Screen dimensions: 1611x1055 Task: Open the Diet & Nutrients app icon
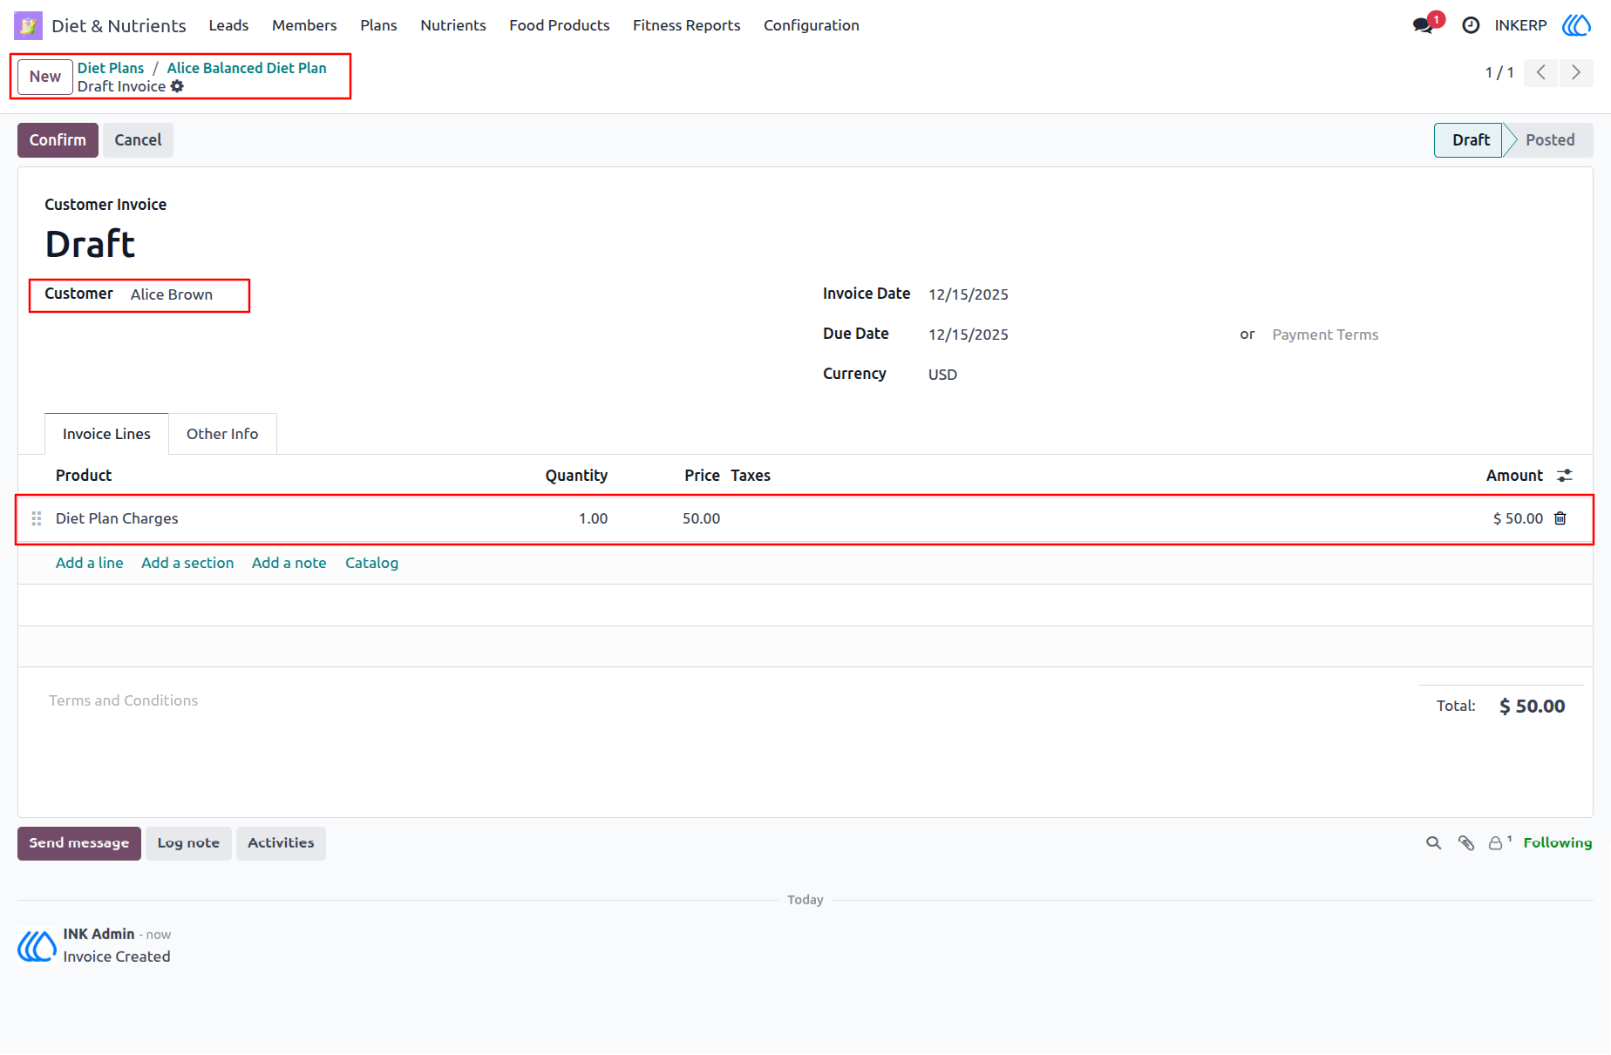click(28, 25)
